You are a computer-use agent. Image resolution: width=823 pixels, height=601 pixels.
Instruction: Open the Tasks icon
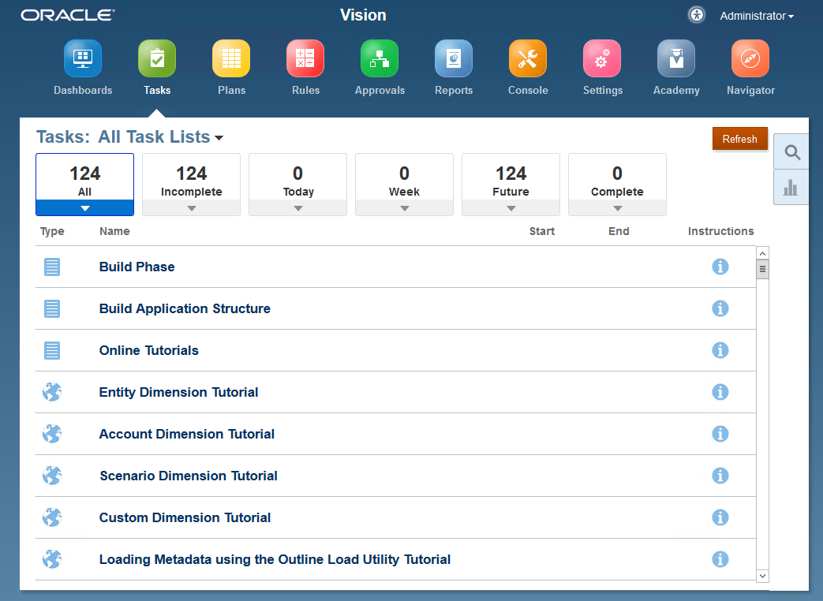(157, 58)
